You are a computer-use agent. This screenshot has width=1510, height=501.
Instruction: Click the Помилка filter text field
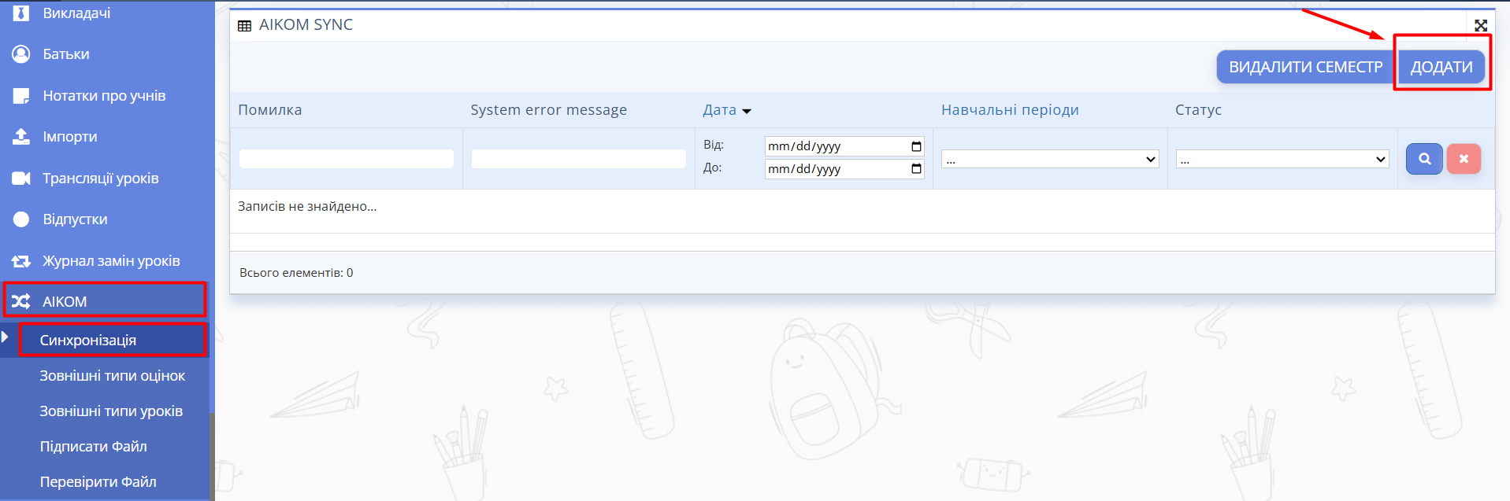347,159
